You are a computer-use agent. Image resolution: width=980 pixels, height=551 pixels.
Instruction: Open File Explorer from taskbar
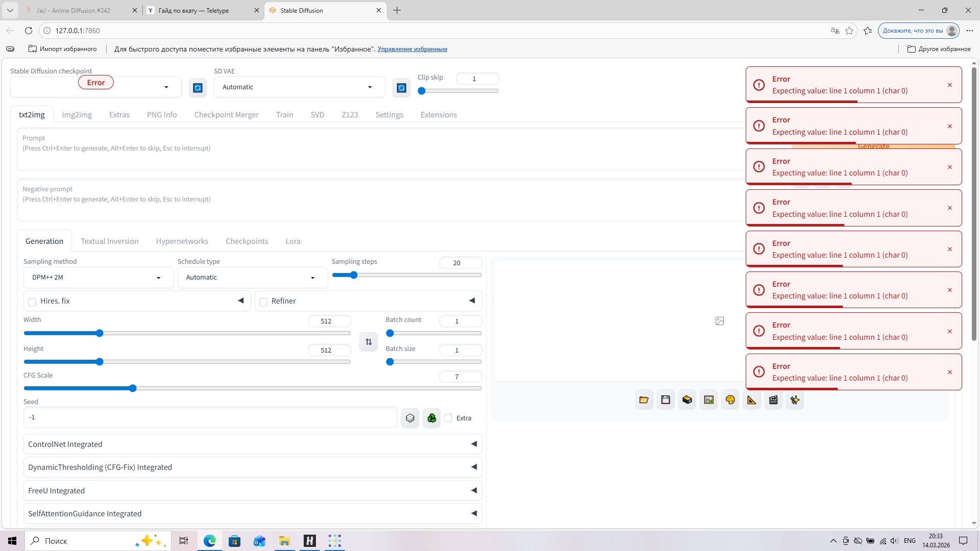click(x=285, y=541)
